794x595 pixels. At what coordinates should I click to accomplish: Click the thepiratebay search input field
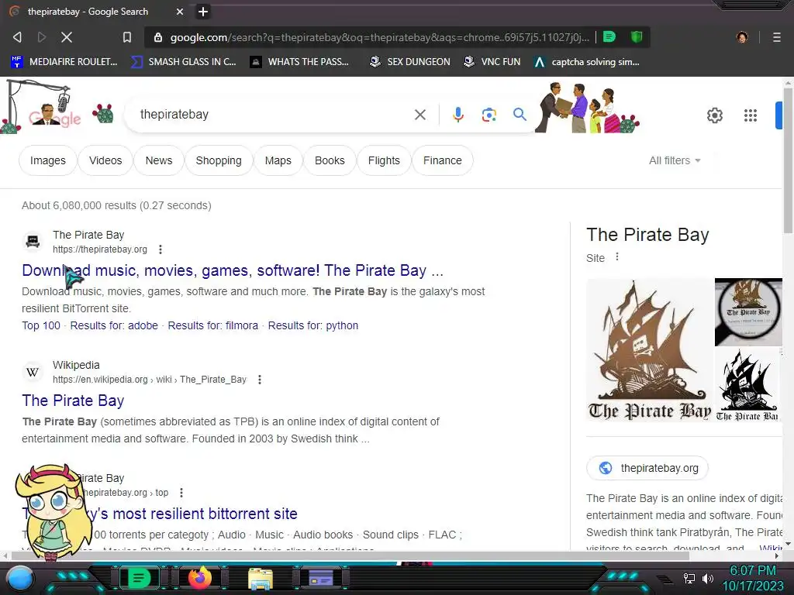click(x=274, y=115)
